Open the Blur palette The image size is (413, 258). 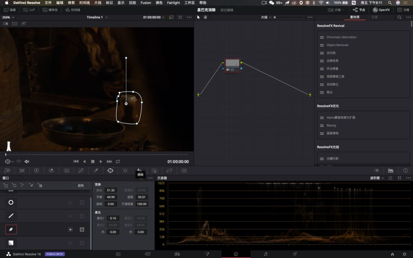click(140, 170)
